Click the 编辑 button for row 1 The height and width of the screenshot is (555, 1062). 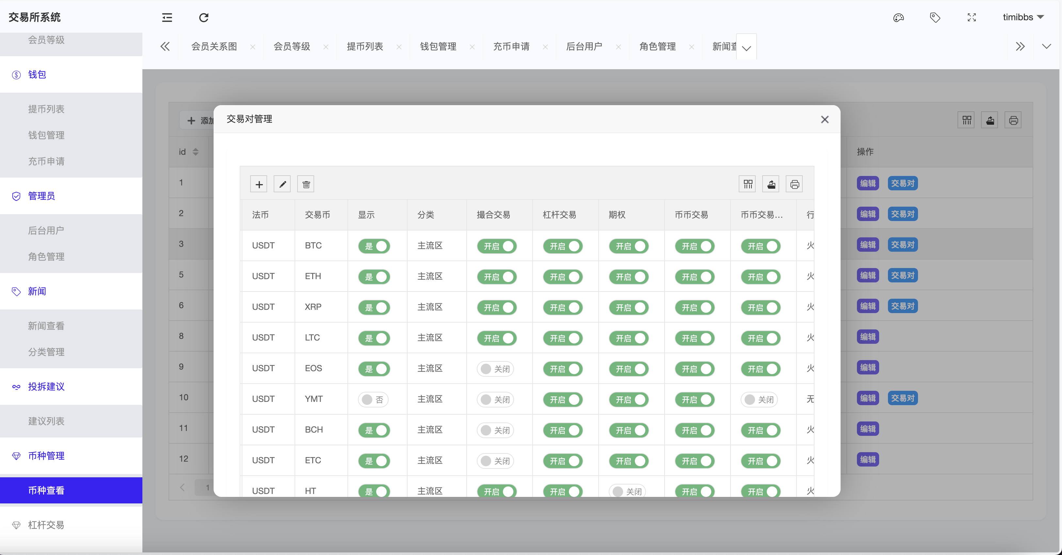click(868, 183)
